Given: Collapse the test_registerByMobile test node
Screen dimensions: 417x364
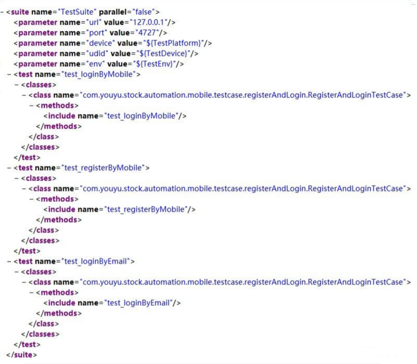Looking at the screenshot, I should tap(9, 168).
